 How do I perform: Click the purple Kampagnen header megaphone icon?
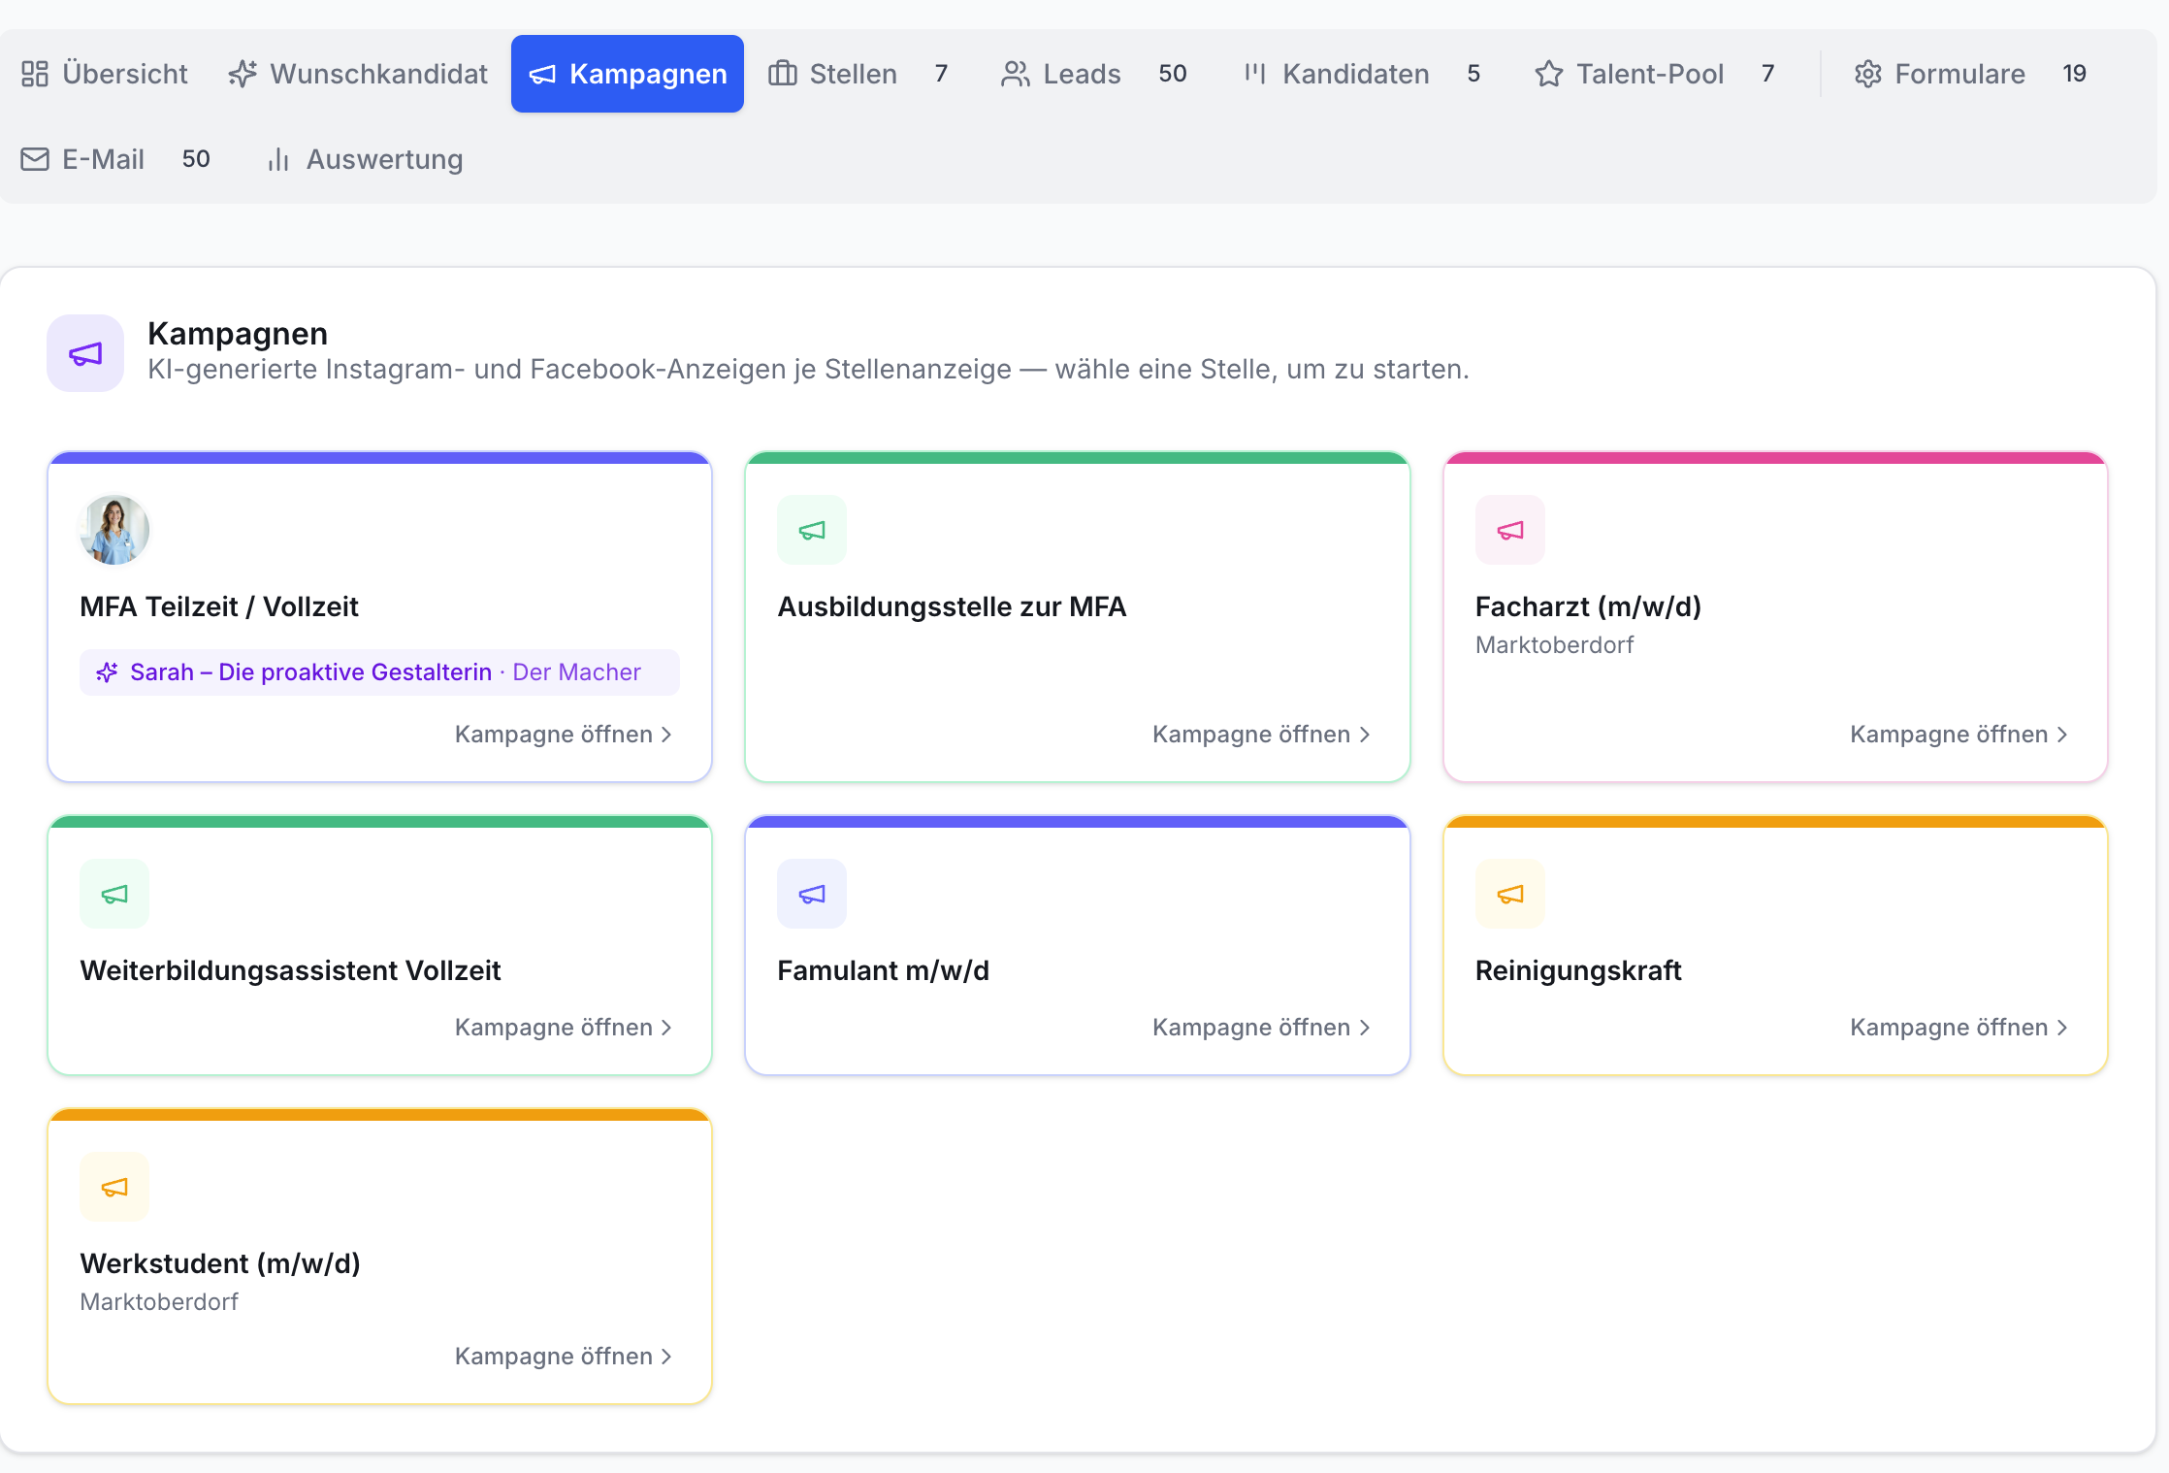[x=85, y=353]
